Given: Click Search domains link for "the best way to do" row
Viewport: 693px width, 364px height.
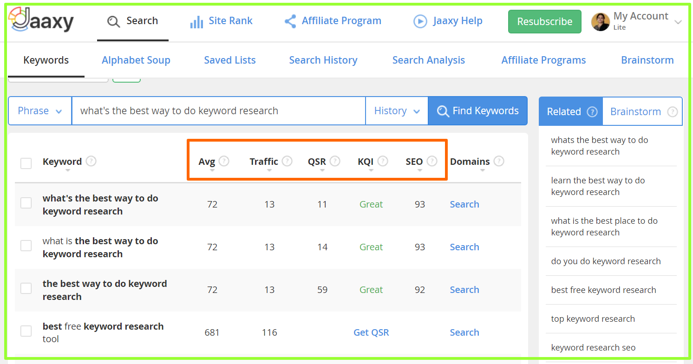Looking at the screenshot, I should click(x=464, y=290).
